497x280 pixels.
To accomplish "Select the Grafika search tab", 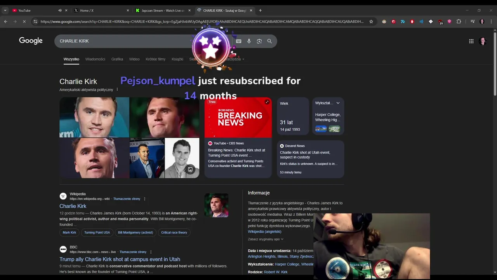I will click(x=117, y=59).
